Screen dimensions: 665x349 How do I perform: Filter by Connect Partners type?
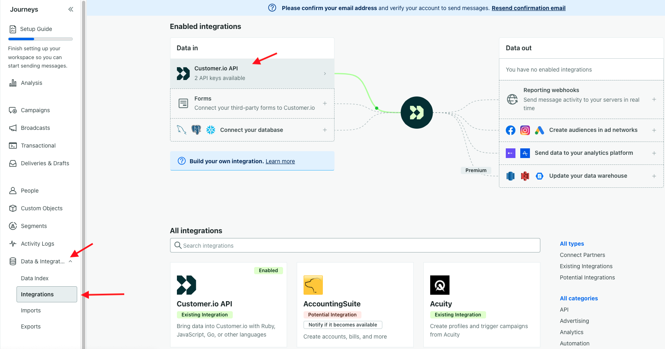point(582,255)
